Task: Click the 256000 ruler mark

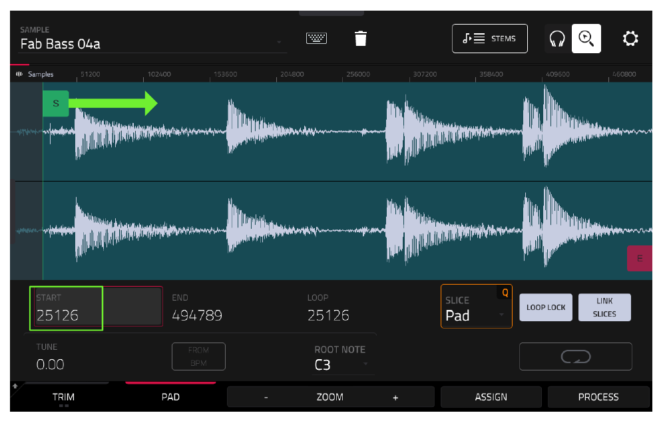Action: pos(358,74)
